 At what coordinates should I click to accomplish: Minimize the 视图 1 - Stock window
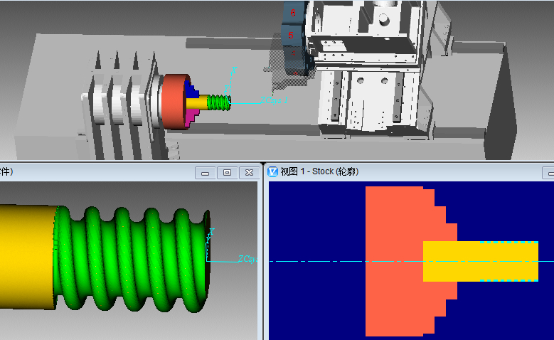548,172
